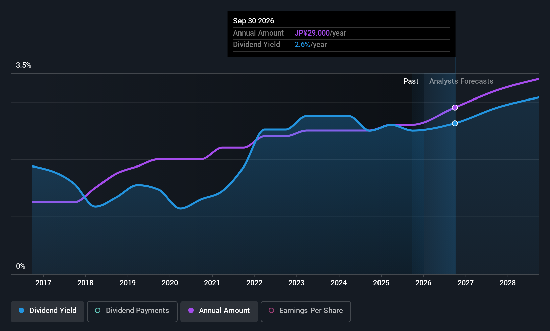
Task: Show the Earnings Per Share series
Action: click(305, 311)
